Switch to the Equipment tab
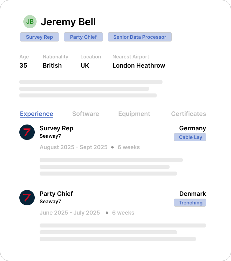This screenshot has height=261, width=231. click(134, 114)
